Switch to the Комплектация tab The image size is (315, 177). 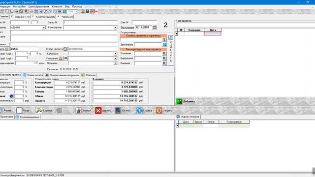[44, 17]
